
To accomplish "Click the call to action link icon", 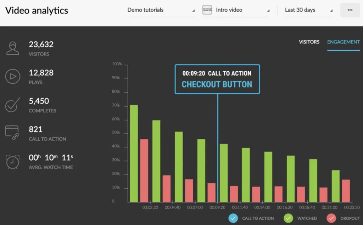I will click(x=12, y=133).
